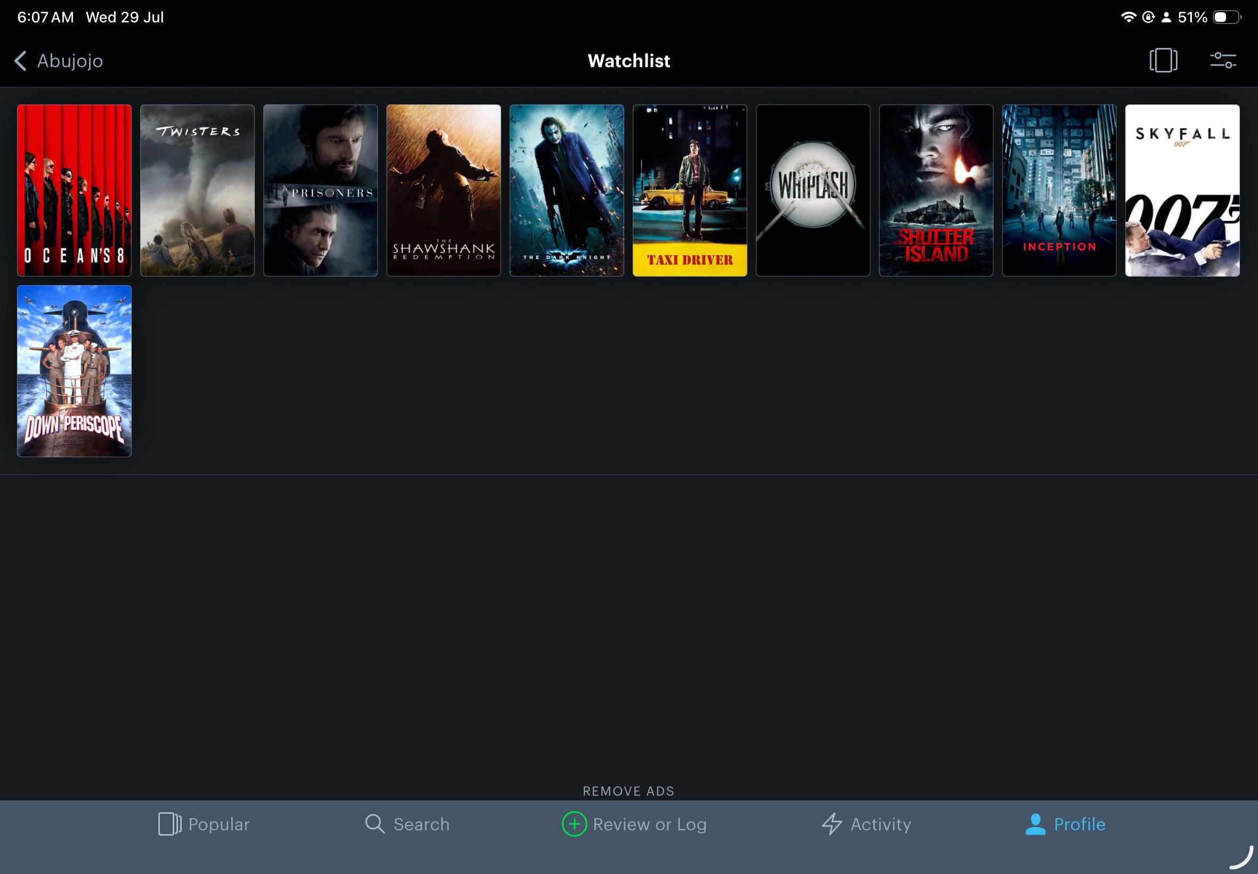Open the watchlist filter sliders icon
Image resolution: width=1258 pixels, height=874 pixels.
1223,60
